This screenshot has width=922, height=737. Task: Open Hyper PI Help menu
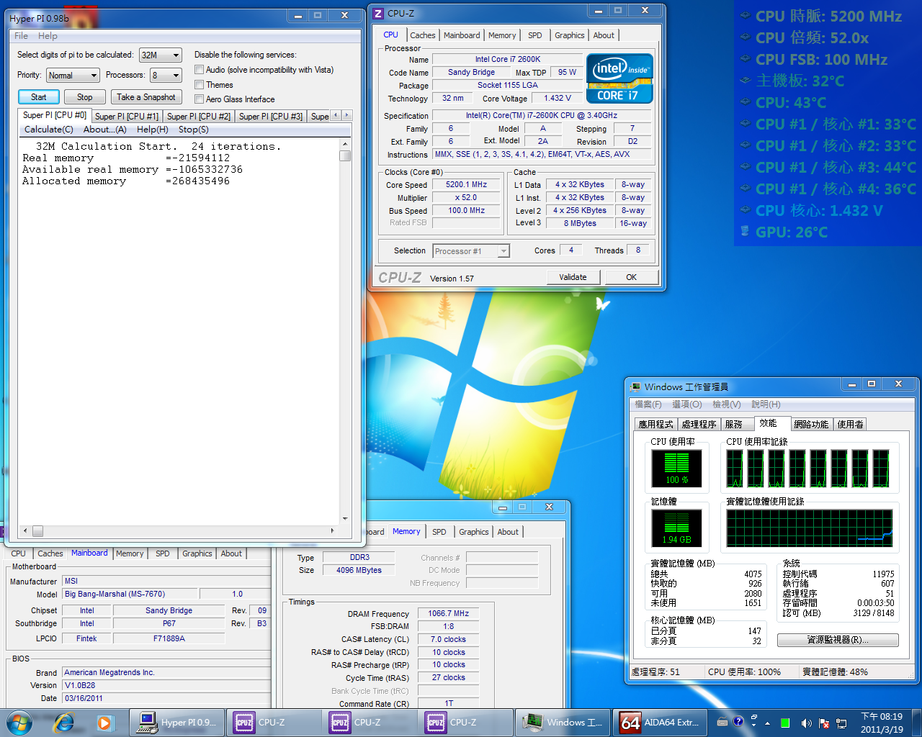click(48, 36)
